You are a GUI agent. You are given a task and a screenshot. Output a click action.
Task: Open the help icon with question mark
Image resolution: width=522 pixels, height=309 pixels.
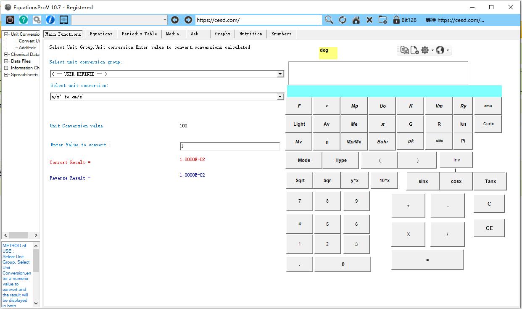(24, 19)
